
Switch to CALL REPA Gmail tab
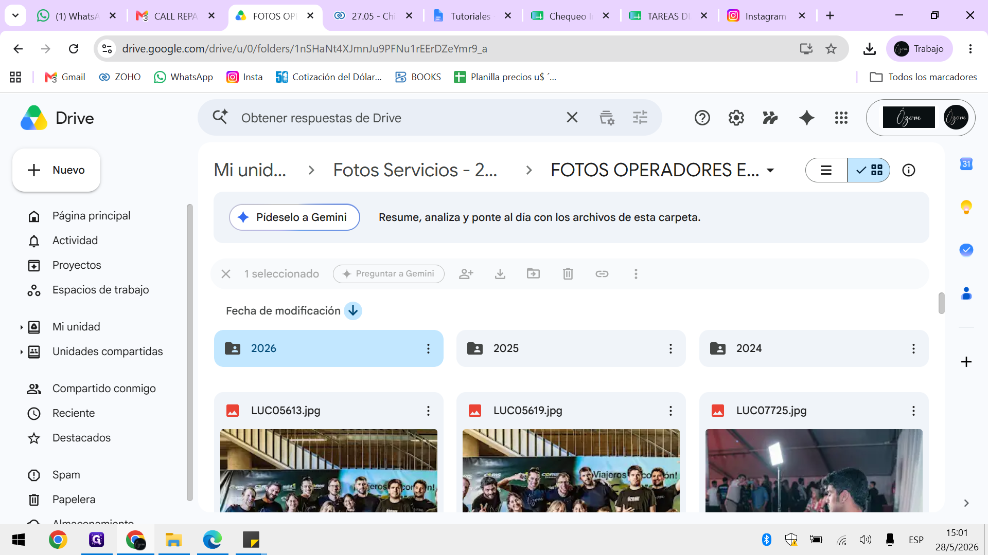[175, 16]
